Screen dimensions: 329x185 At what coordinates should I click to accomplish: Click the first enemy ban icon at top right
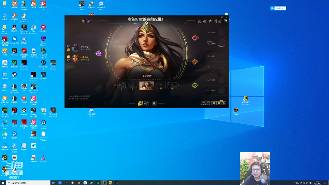click(x=199, y=21)
